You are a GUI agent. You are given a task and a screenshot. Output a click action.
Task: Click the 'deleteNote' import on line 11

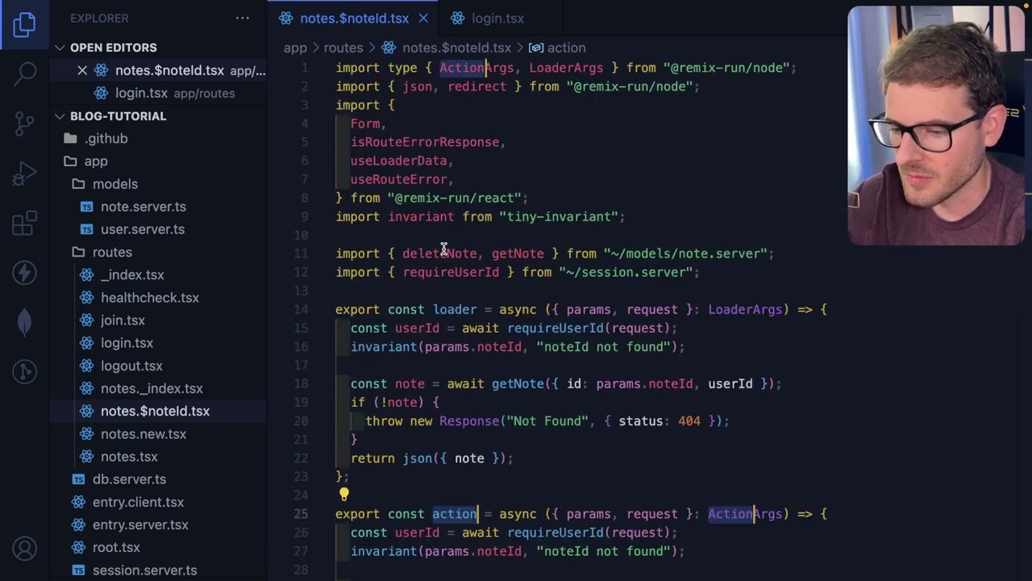tap(439, 253)
